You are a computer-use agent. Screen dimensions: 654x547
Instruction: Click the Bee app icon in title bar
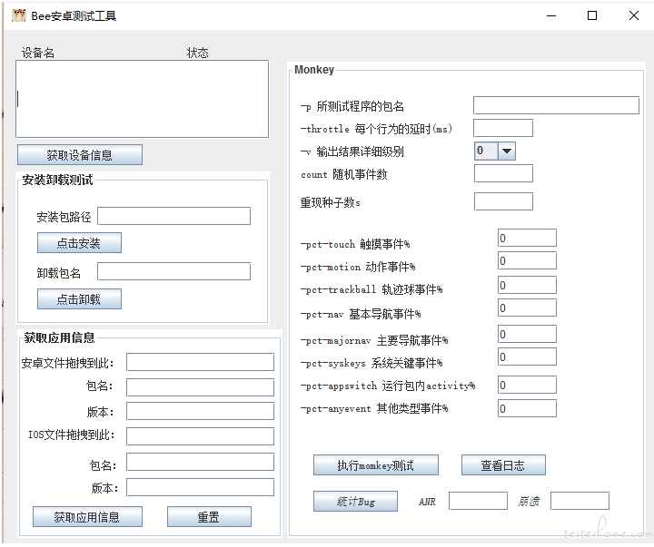18,15
